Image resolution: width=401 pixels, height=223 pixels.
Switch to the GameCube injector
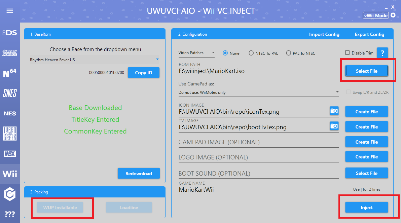coord(10,194)
